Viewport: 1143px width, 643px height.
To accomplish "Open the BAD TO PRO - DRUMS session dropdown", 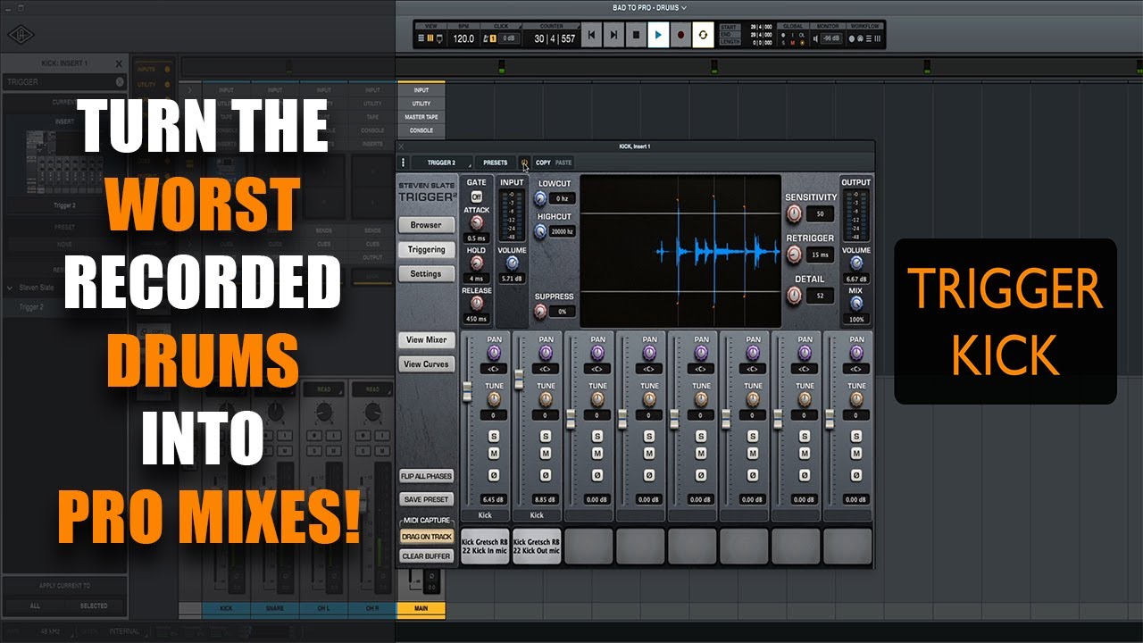I will coord(649,7).
